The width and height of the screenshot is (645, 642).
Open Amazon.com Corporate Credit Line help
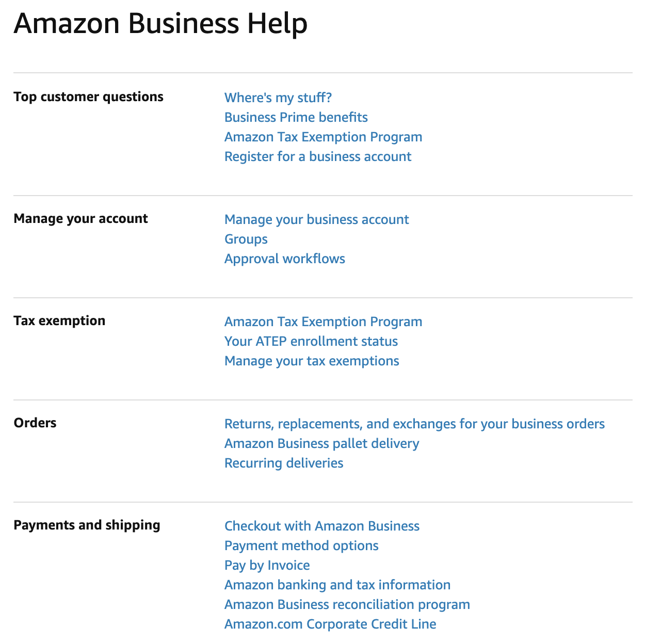click(x=330, y=624)
